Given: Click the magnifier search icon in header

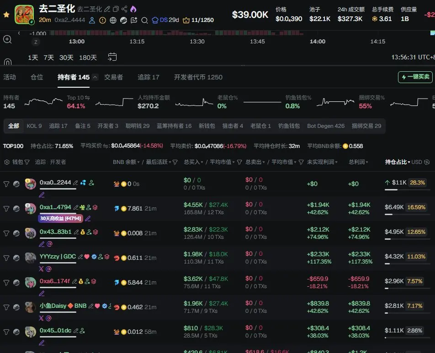Looking at the screenshot, I should [x=144, y=20].
